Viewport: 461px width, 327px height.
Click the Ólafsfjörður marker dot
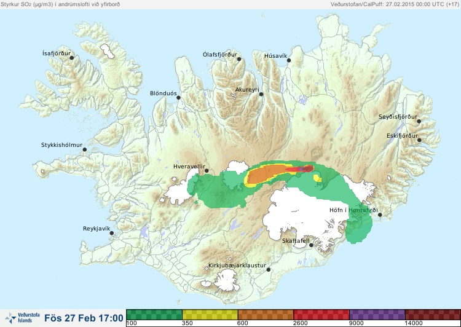click(239, 59)
